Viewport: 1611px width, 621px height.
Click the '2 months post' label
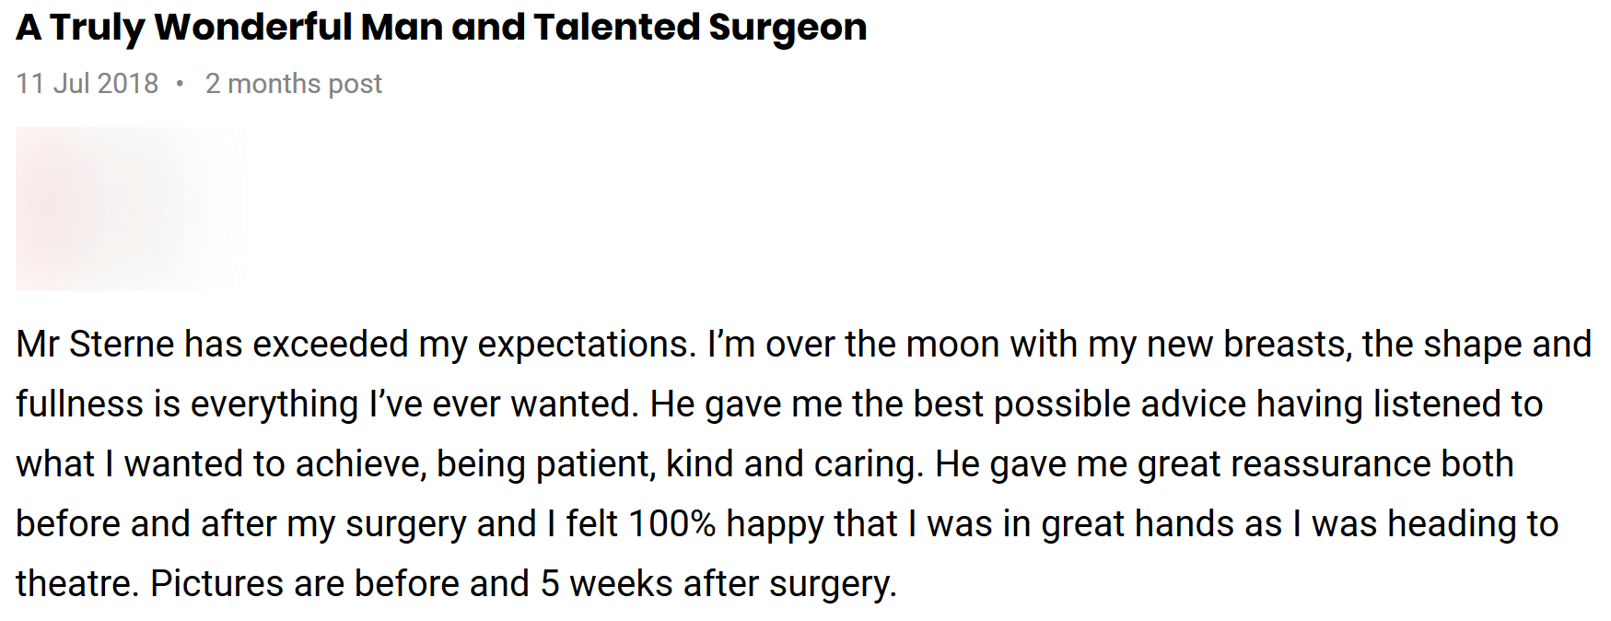tap(293, 84)
